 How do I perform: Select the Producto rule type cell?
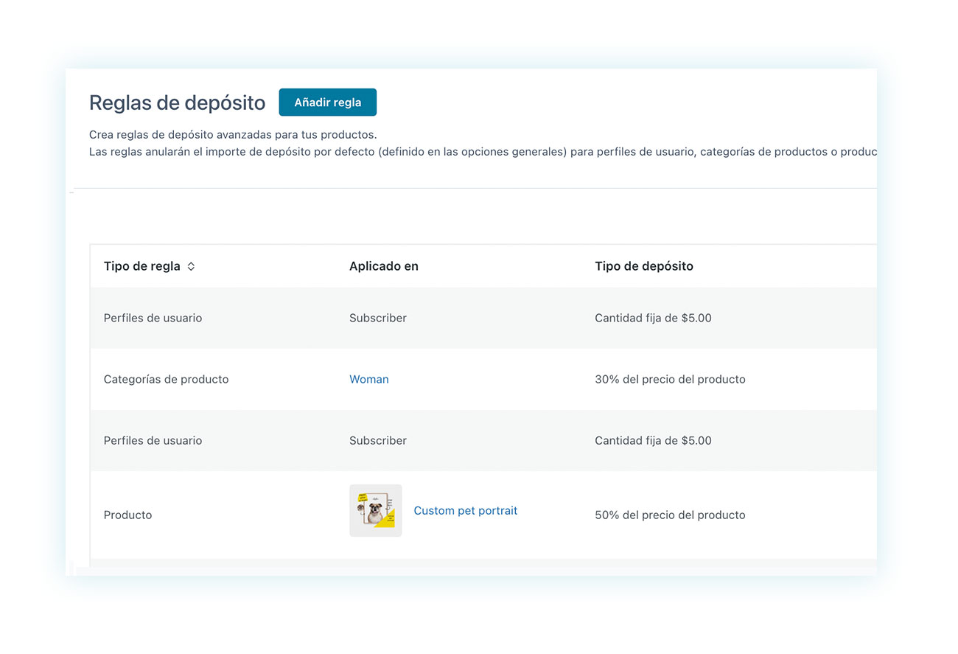(128, 515)
